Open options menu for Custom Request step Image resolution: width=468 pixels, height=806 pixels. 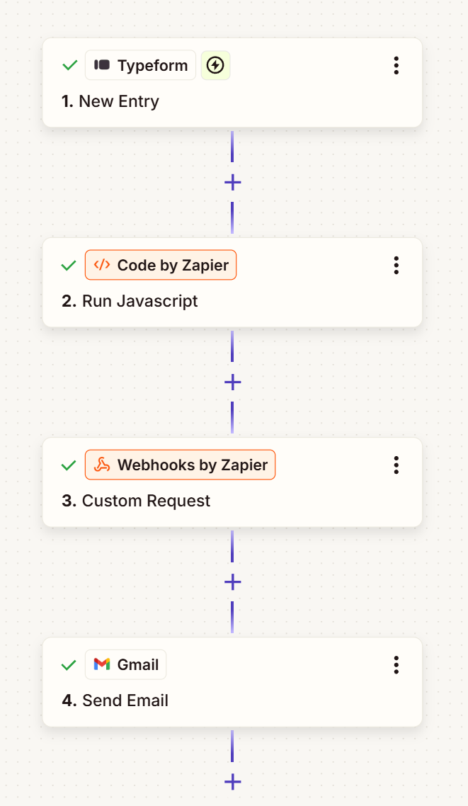[396, 465]
